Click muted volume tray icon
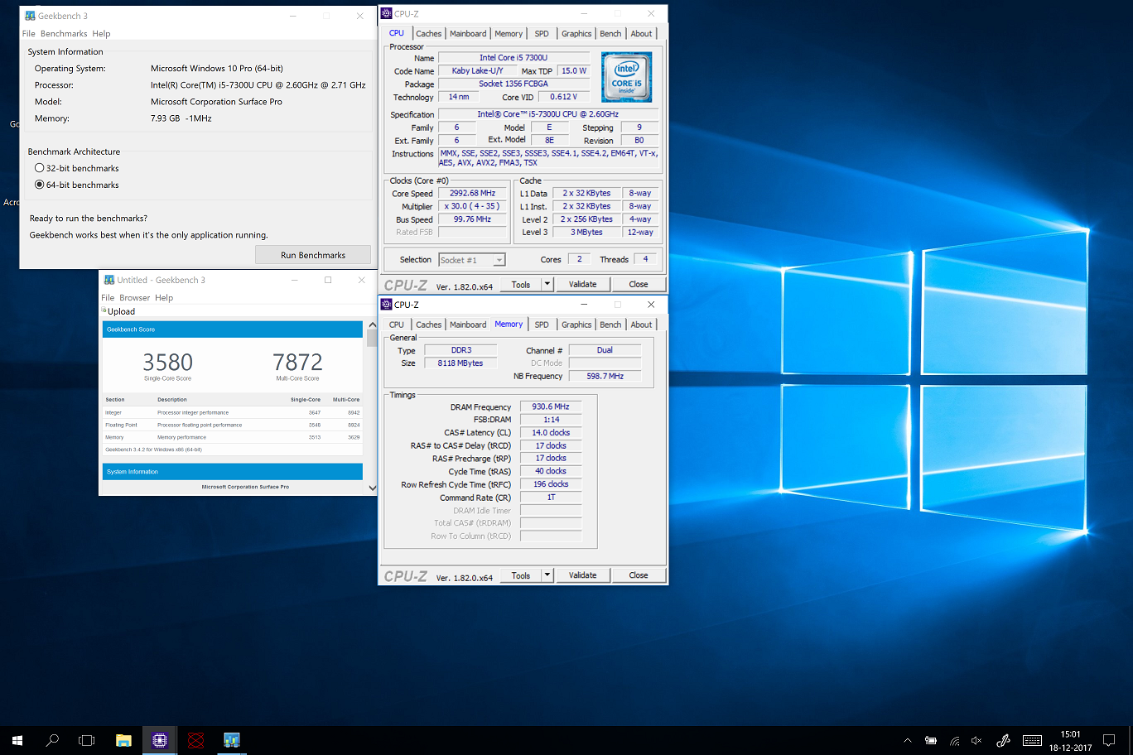Viewport: 1133px width, 755px height. click(x=976, y=741)
